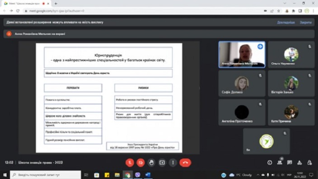Open the pinned brown extension icon in Chrome toolbar
Screen dimensions: 318x179
[x=287, y=11]
